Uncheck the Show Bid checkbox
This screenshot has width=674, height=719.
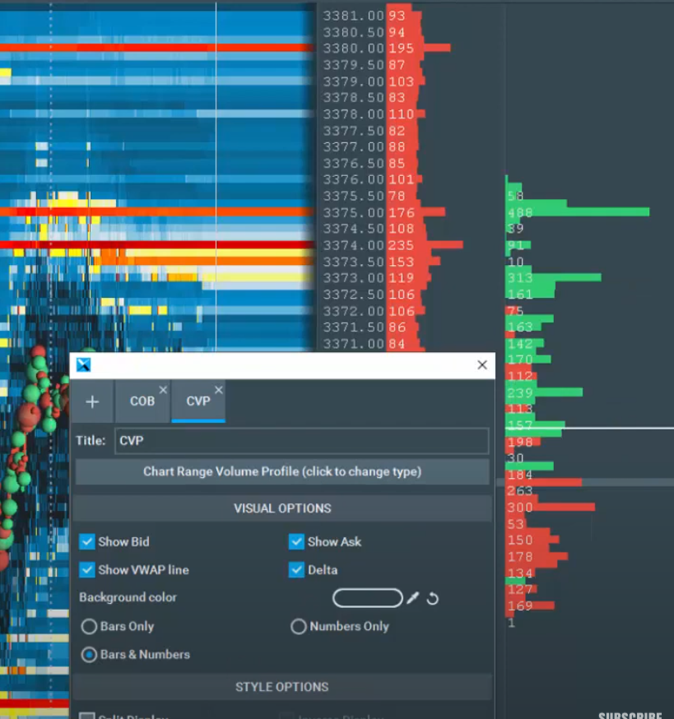[87, 541]
